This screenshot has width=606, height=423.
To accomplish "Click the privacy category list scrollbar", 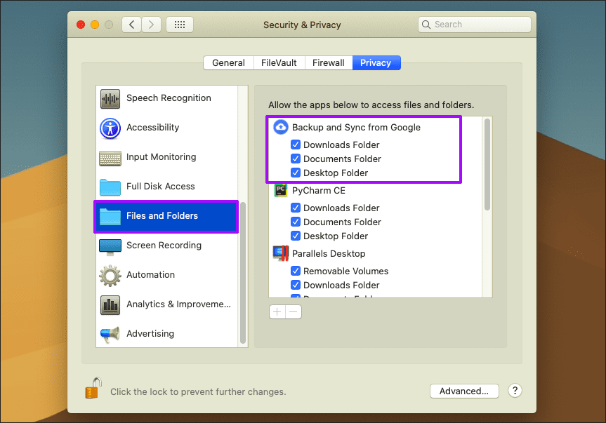I will pos(243,272).
